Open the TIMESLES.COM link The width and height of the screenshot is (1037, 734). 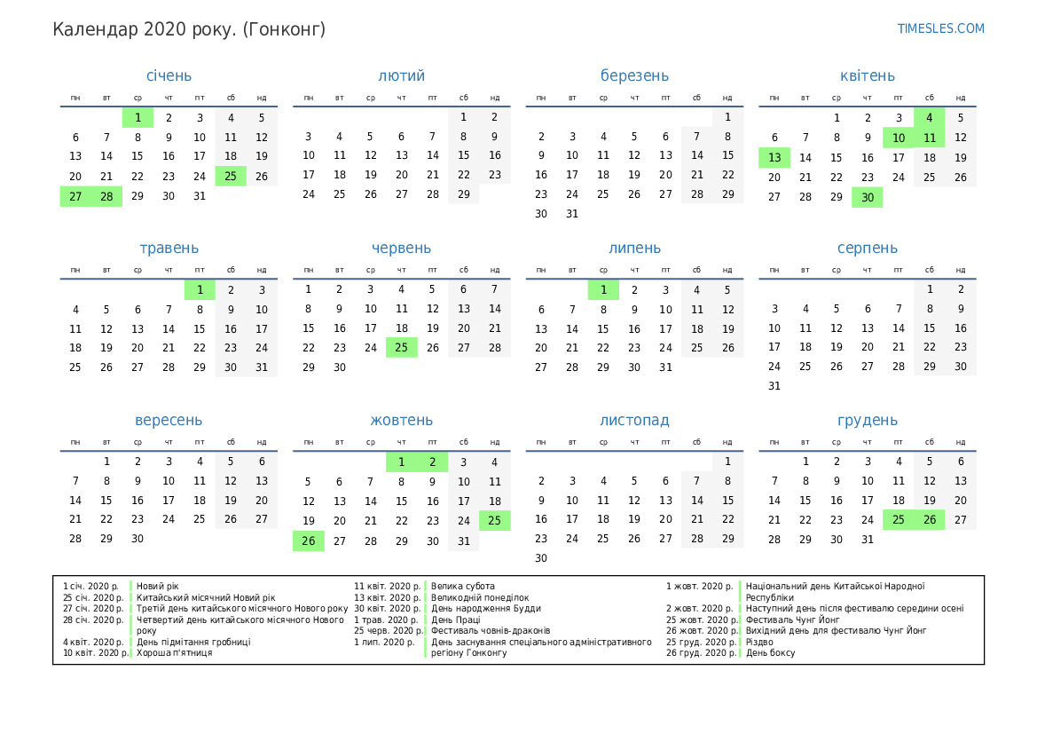940,28
